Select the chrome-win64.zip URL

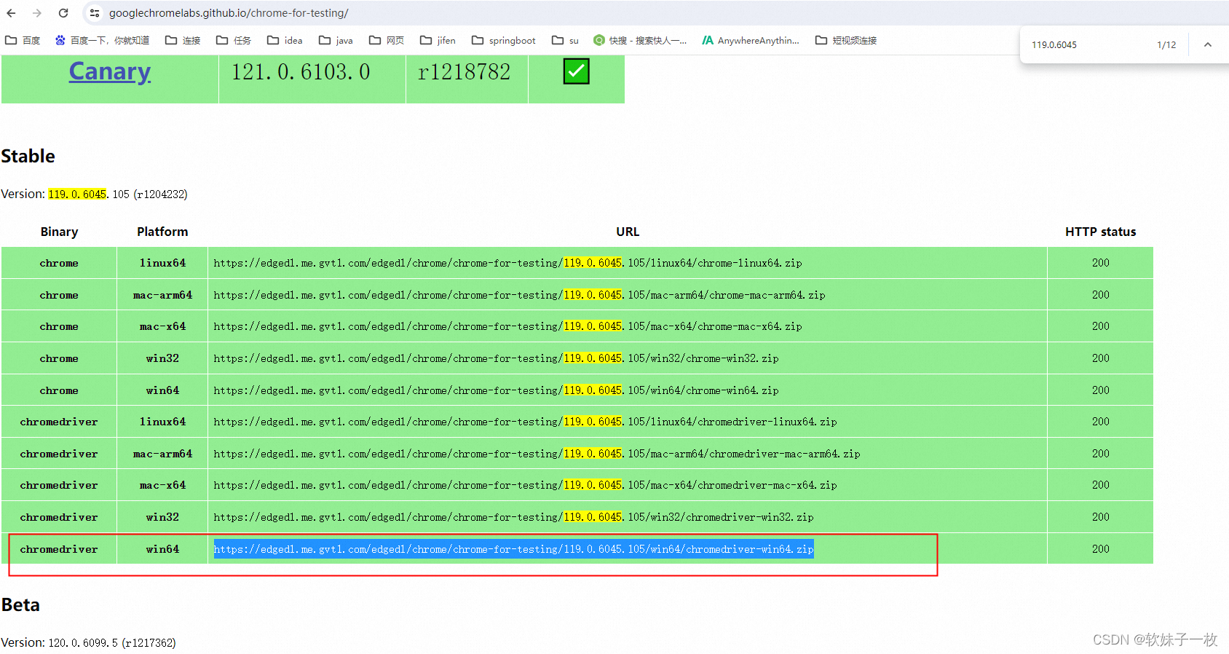coord(496,390)
